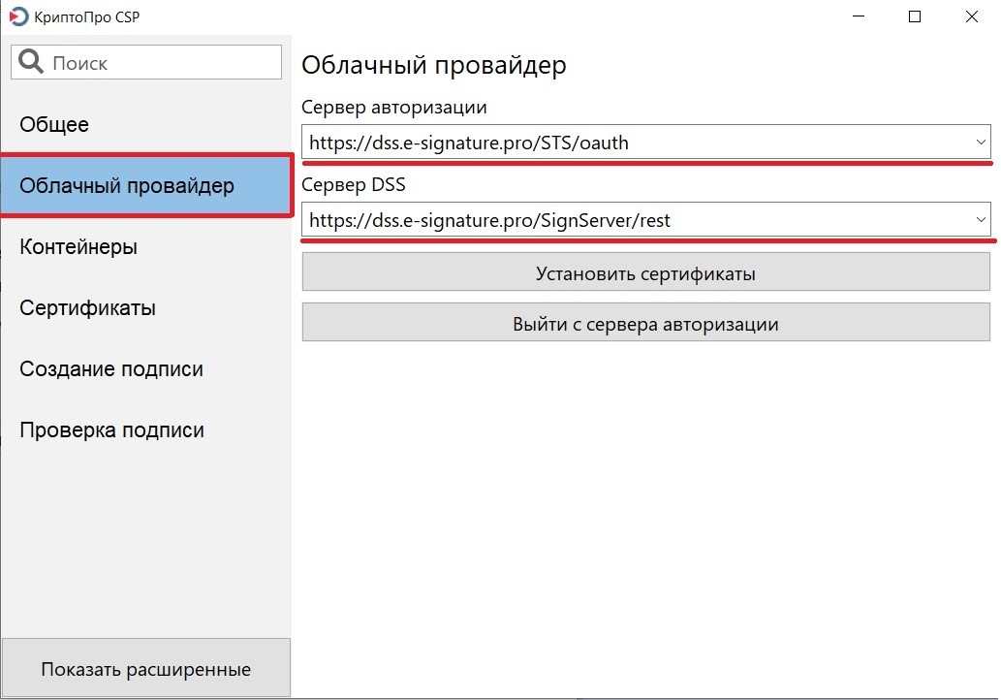
Task: Click Установить сертификаты button
Action: click(646, 272)
